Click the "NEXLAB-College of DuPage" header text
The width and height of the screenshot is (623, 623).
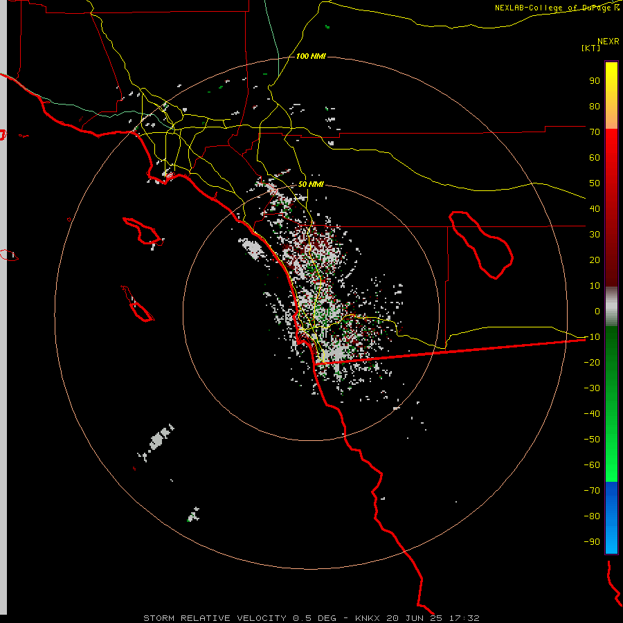click(x=554, y=8)
